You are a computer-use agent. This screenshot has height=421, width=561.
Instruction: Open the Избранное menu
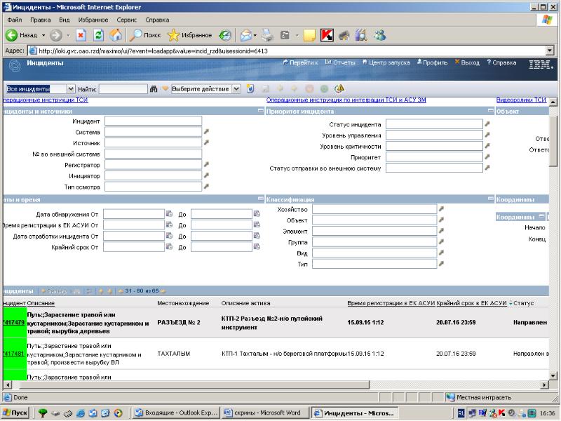coord(93,20)
